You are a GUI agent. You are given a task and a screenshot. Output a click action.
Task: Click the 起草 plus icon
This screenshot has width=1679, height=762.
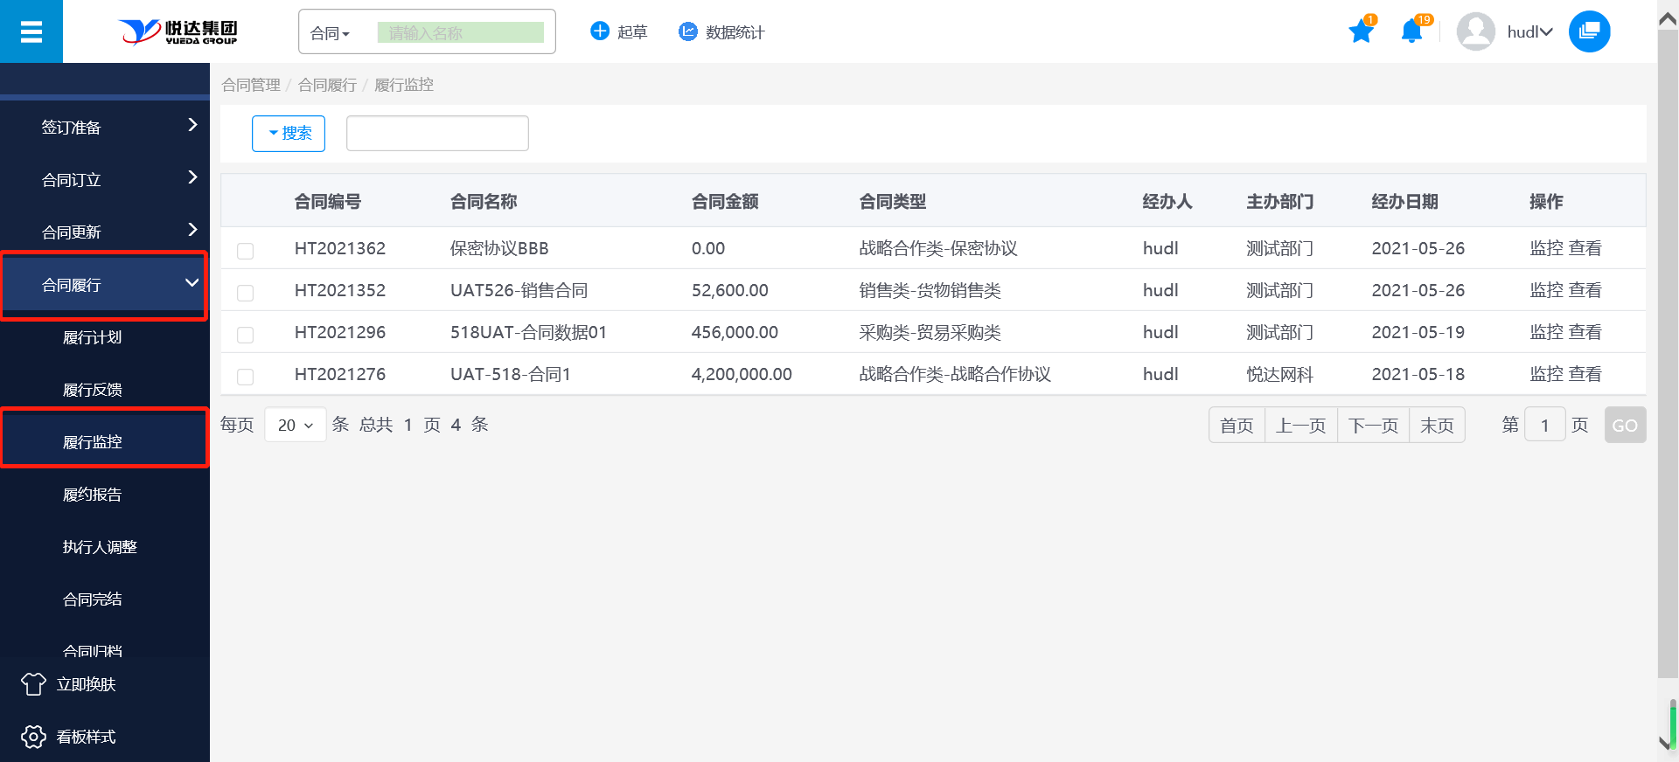point(600,31)
